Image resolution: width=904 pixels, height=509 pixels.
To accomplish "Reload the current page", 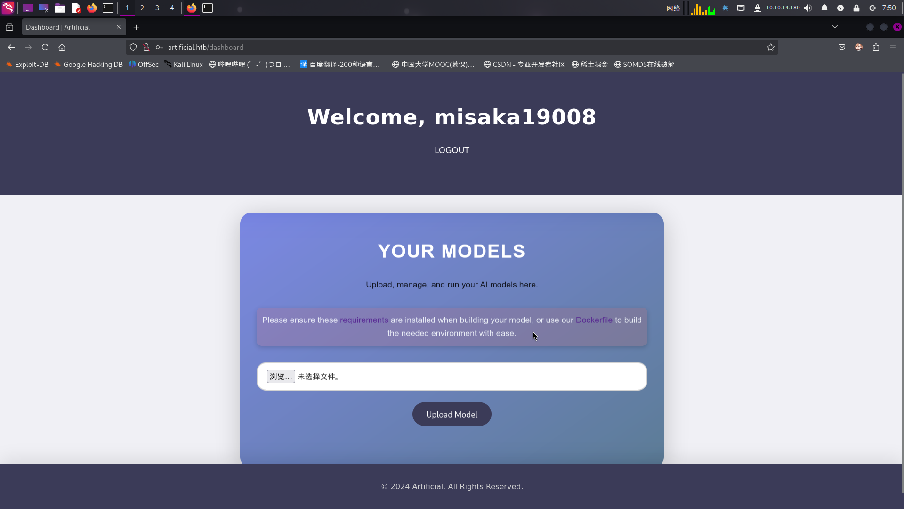I will pos(45,47).
